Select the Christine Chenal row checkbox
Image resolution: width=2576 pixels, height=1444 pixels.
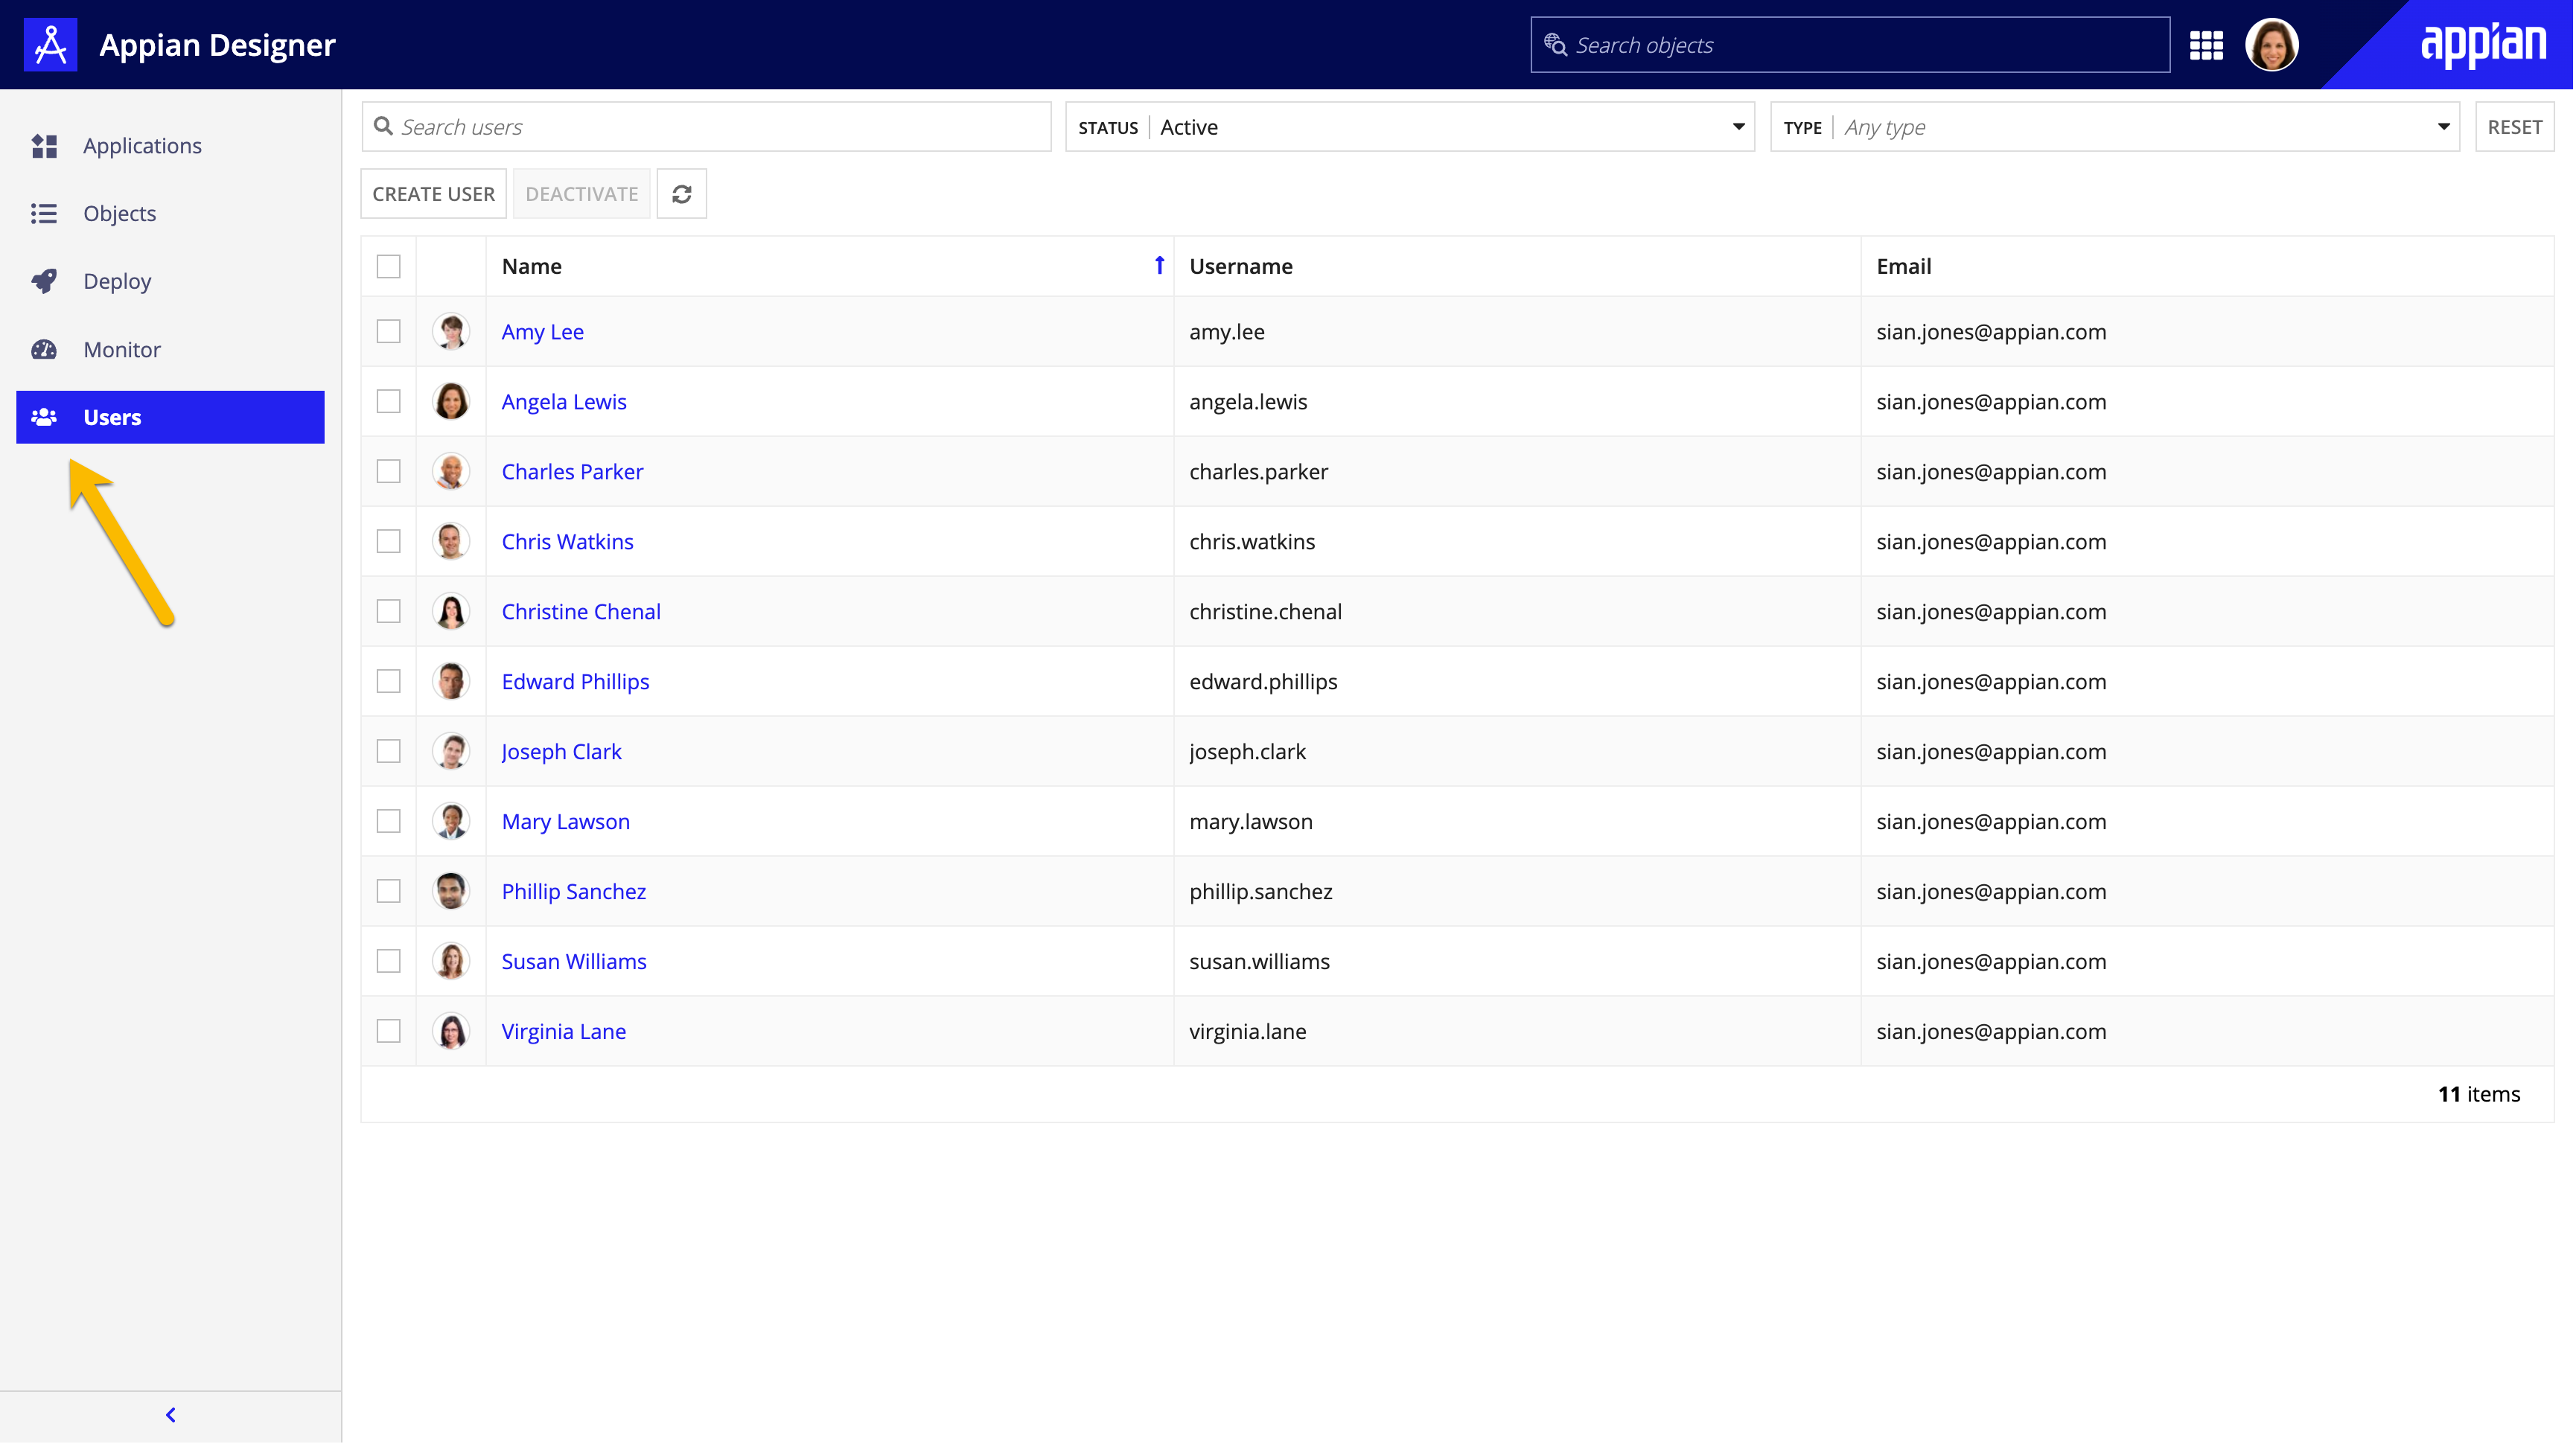click(x=389, y=611)
